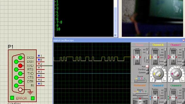Click the green Channel D position arrow marker
This screenshot has height=104, width=185.
169,98
